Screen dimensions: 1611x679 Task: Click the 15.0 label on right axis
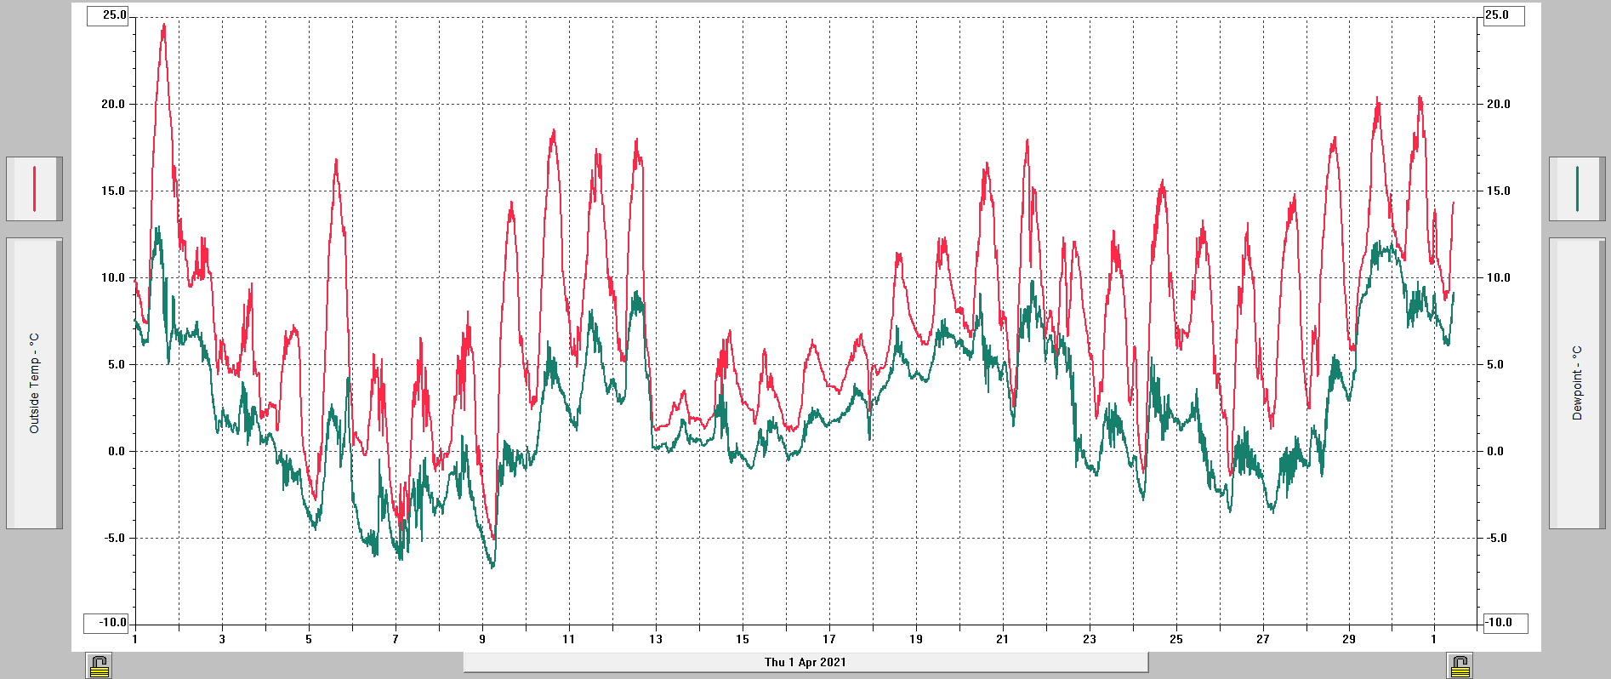[x=1498, y=191]
